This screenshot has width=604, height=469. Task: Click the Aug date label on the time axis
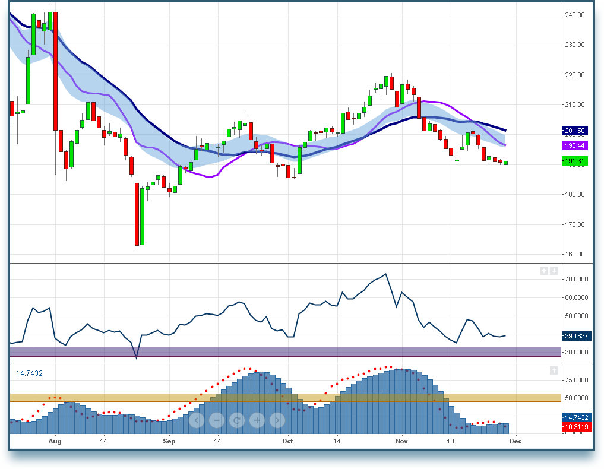tap(55, 441)
